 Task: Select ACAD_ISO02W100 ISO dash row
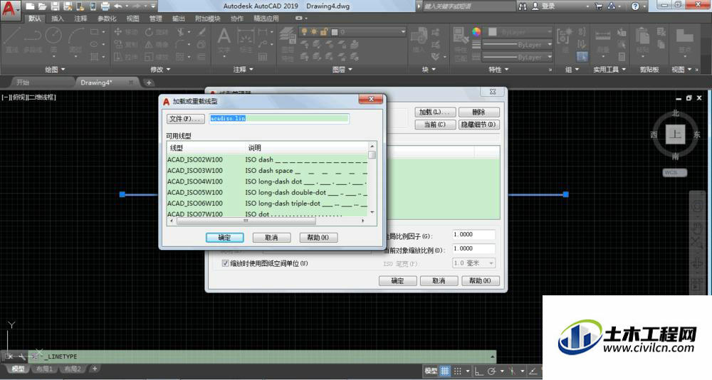(267, 160)
